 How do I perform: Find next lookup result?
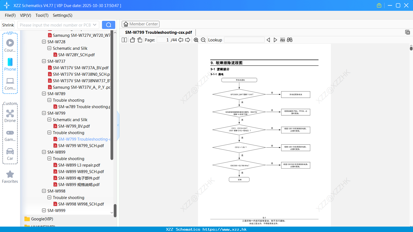[275, 40]
